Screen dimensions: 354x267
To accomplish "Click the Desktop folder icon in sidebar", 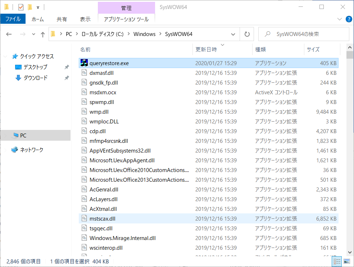I will pyautogui.click(x=18, y=67).
